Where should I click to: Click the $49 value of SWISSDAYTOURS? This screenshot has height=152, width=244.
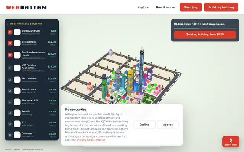tap(53, 31)
